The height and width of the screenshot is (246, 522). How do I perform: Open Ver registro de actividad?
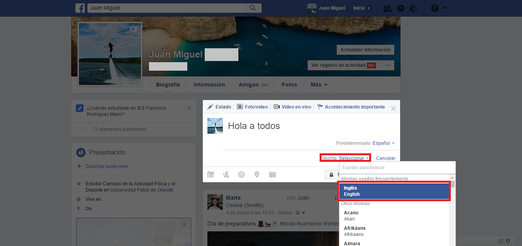pyautogui.click(x=344, y=65)
